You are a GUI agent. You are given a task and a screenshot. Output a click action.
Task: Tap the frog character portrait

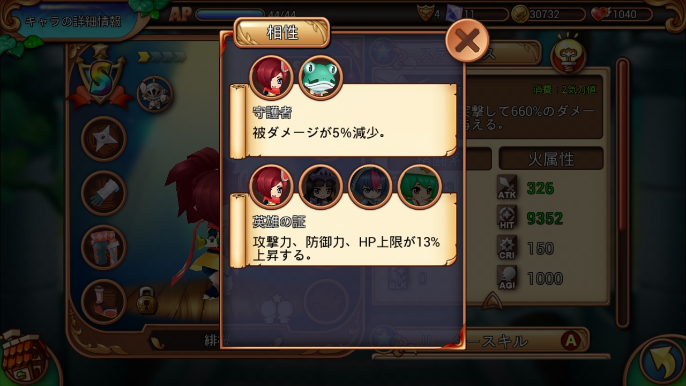[320, 78]
